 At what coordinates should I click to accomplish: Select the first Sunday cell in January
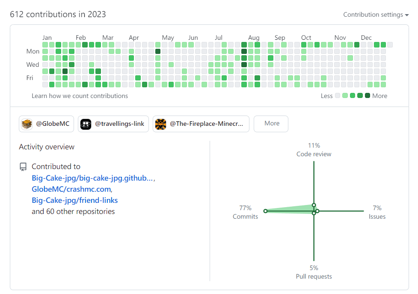(45, 45)
